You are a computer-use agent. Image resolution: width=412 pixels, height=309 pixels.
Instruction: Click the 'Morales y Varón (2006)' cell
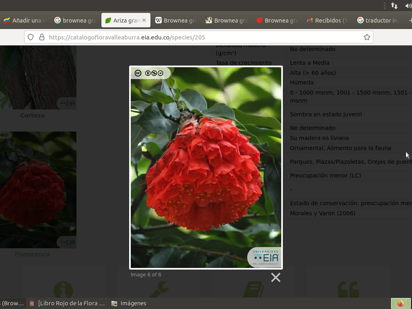pyautogui.click(x=322, y=213)
